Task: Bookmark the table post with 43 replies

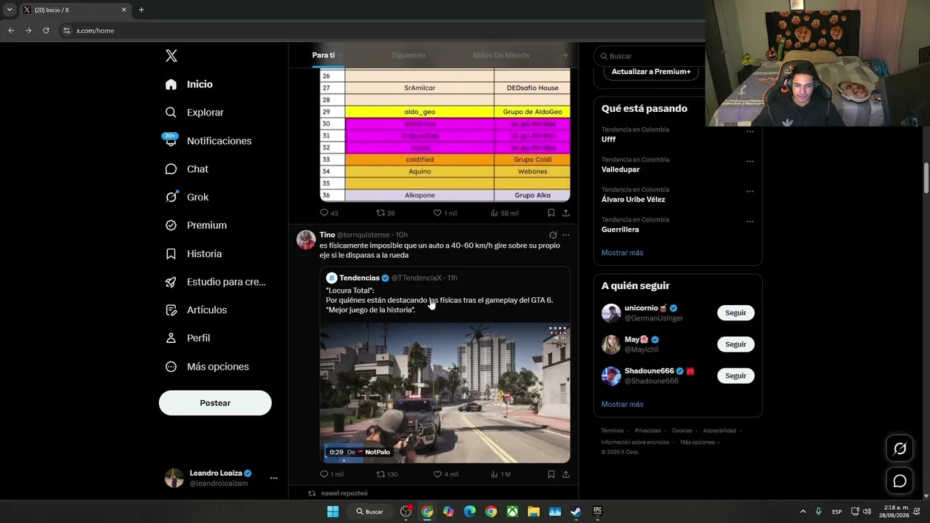Action: point(551,213)
